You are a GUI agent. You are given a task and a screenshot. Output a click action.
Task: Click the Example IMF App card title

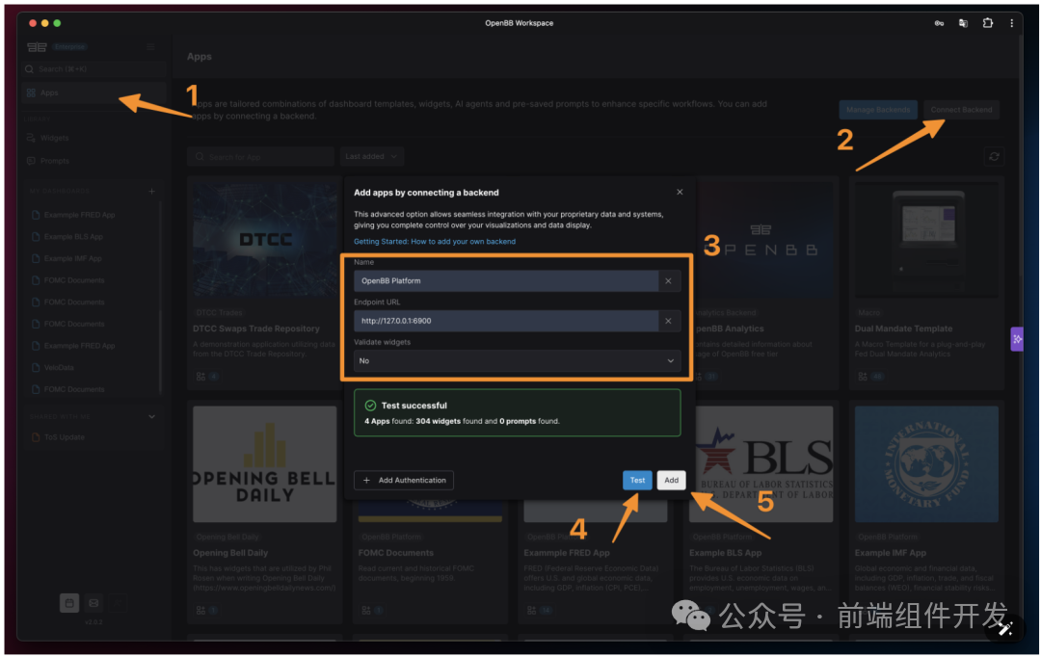[891, 553]
